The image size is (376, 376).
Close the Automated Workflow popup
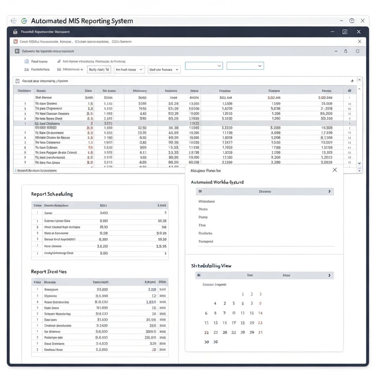[x=334, y=170]
